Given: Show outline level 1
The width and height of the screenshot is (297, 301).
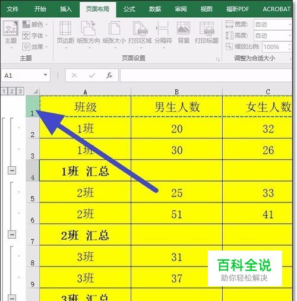Looking at the screenshot, I should click(x=4, y=91).
